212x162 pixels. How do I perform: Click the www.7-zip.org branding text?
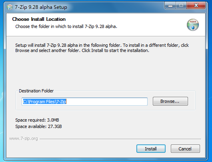coord(24,139)
